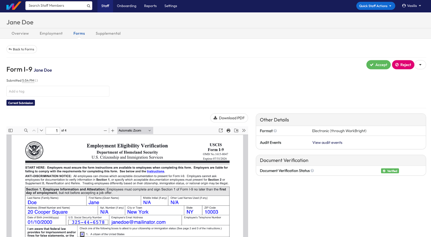Open the View audit events link

pos(327,143)
